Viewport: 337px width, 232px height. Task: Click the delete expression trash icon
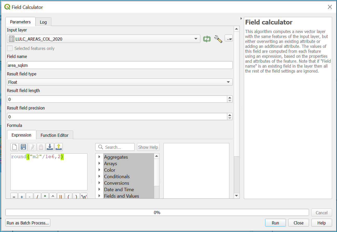[41, 147]
